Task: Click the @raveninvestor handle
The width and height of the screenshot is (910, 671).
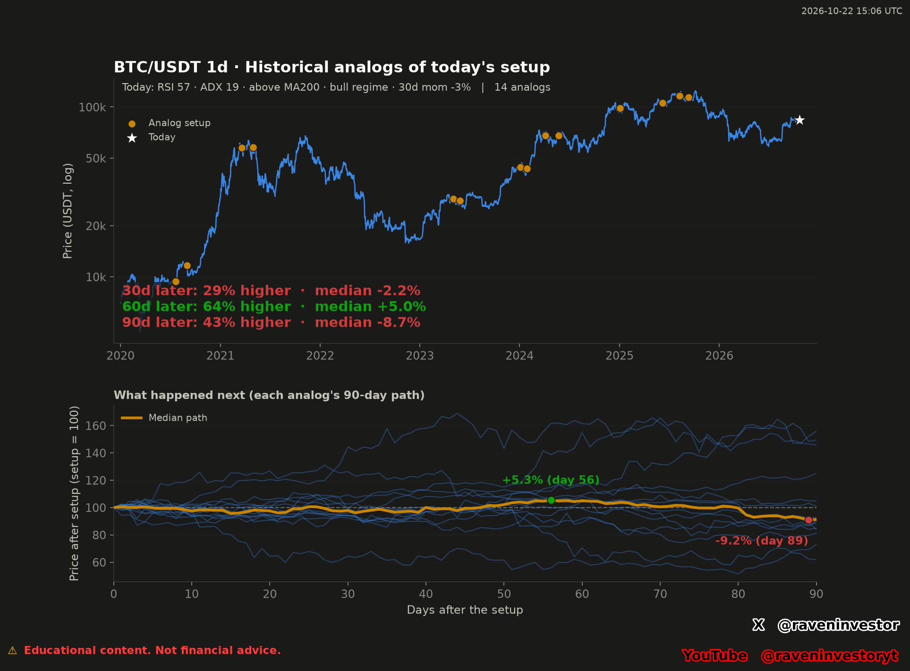Action: 838,625
